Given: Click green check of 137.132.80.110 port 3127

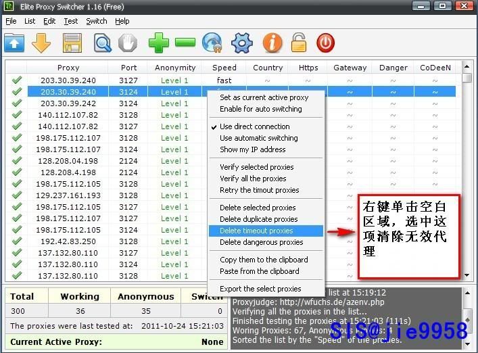Looking at the screenshot, I should point(17,252).
